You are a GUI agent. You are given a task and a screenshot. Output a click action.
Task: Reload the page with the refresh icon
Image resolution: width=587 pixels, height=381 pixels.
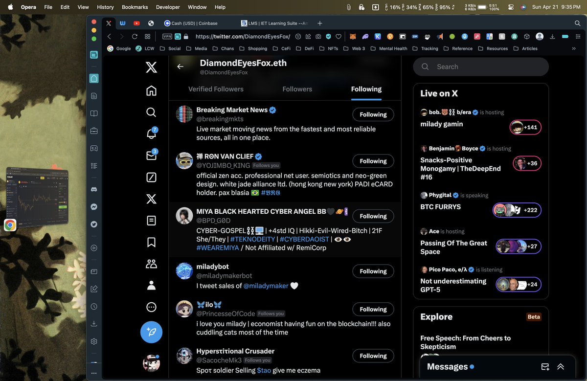coord(134,36)
